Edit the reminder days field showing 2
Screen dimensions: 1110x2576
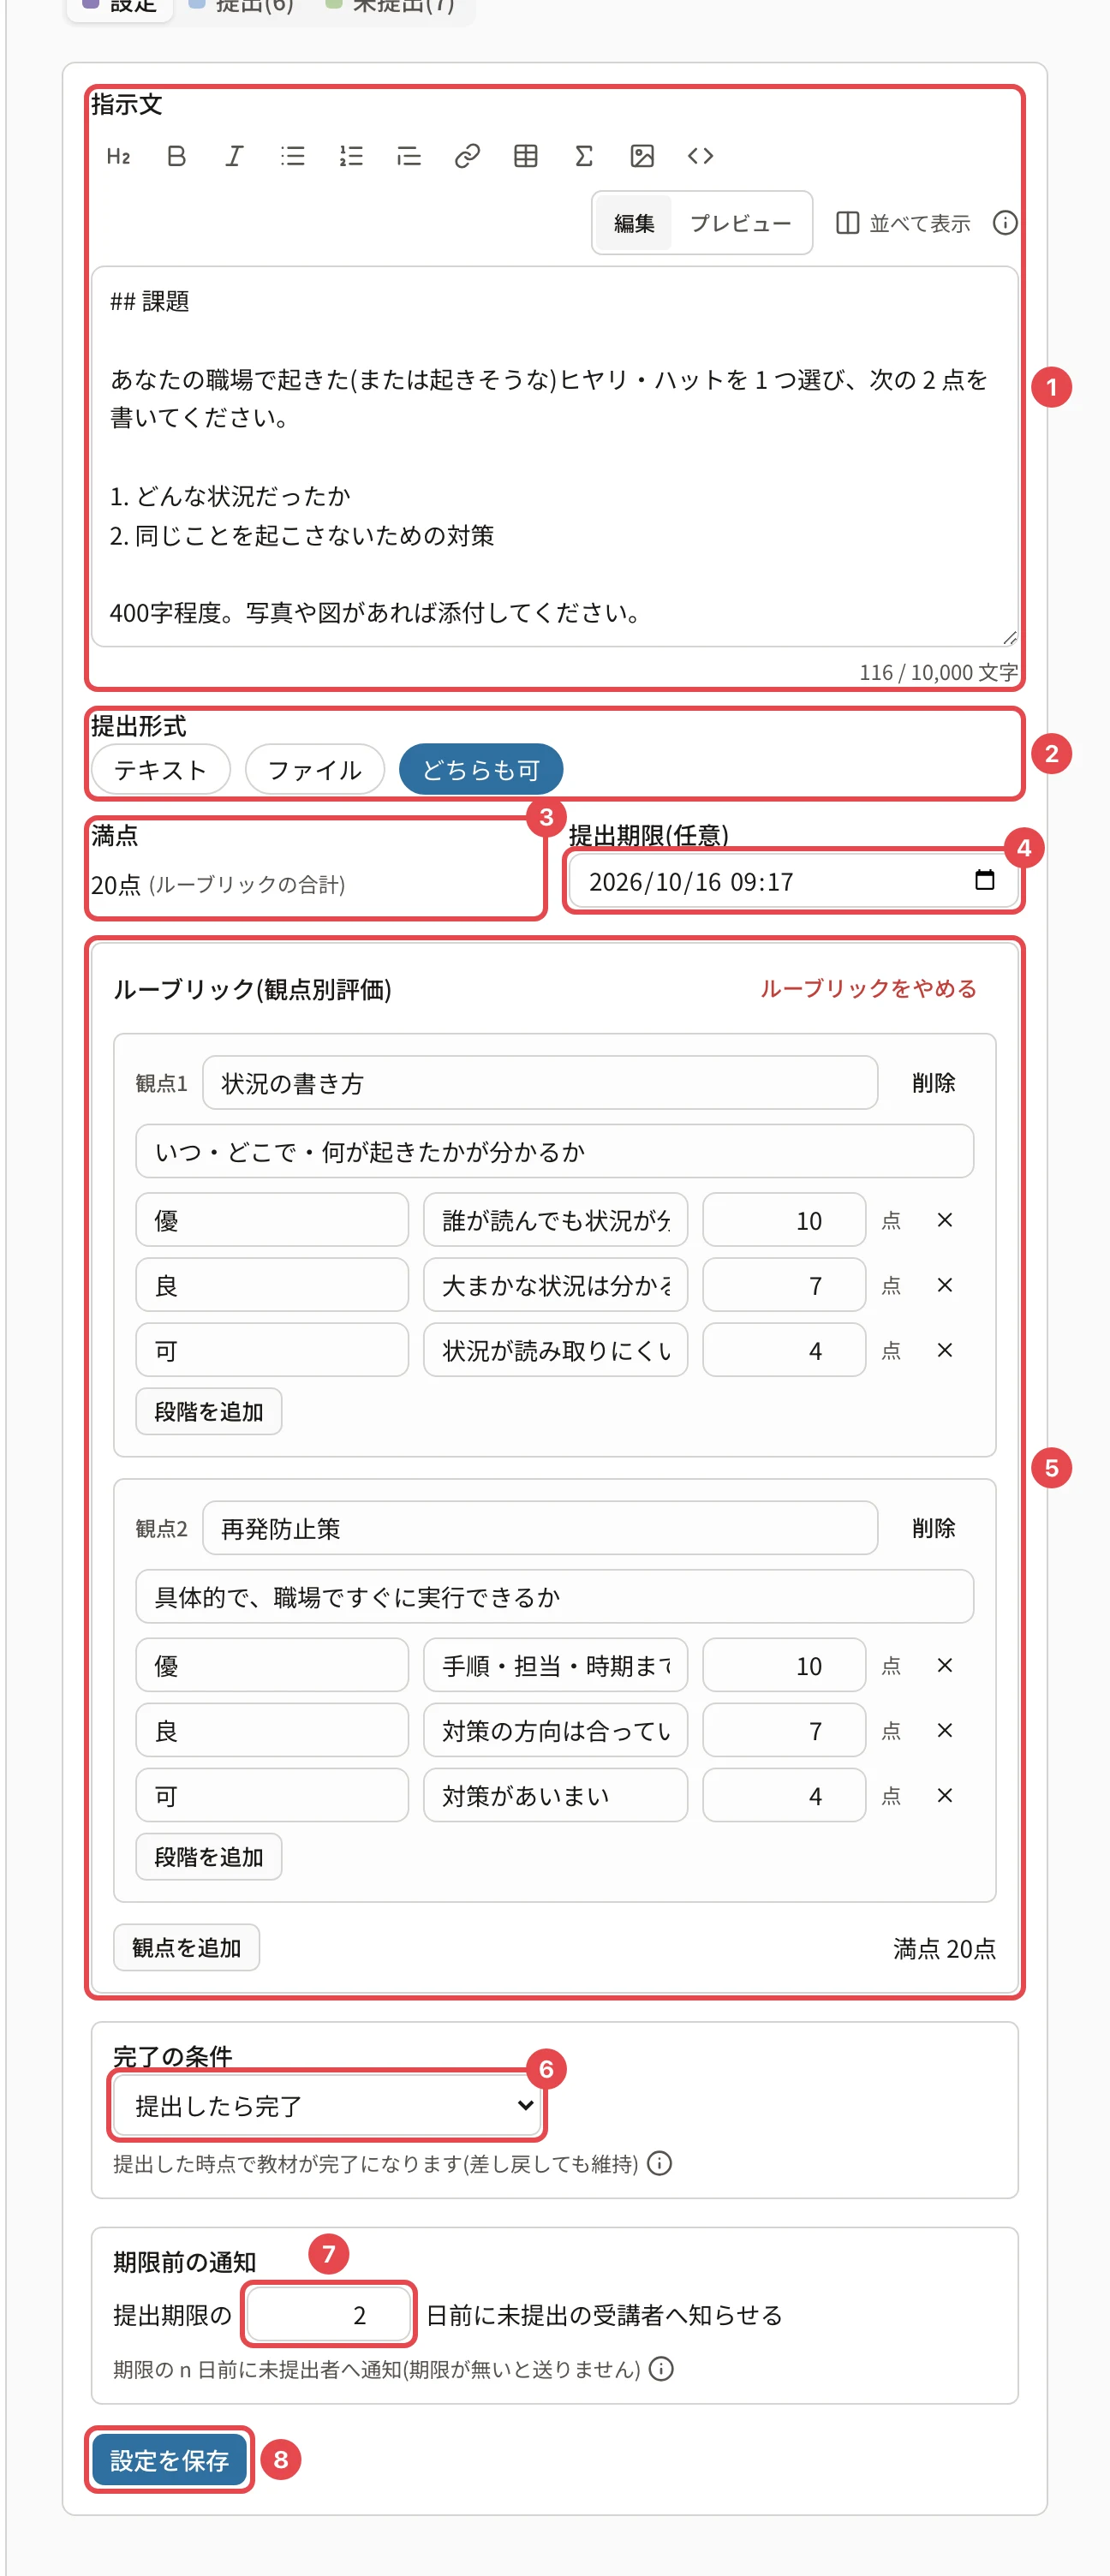329,2314
